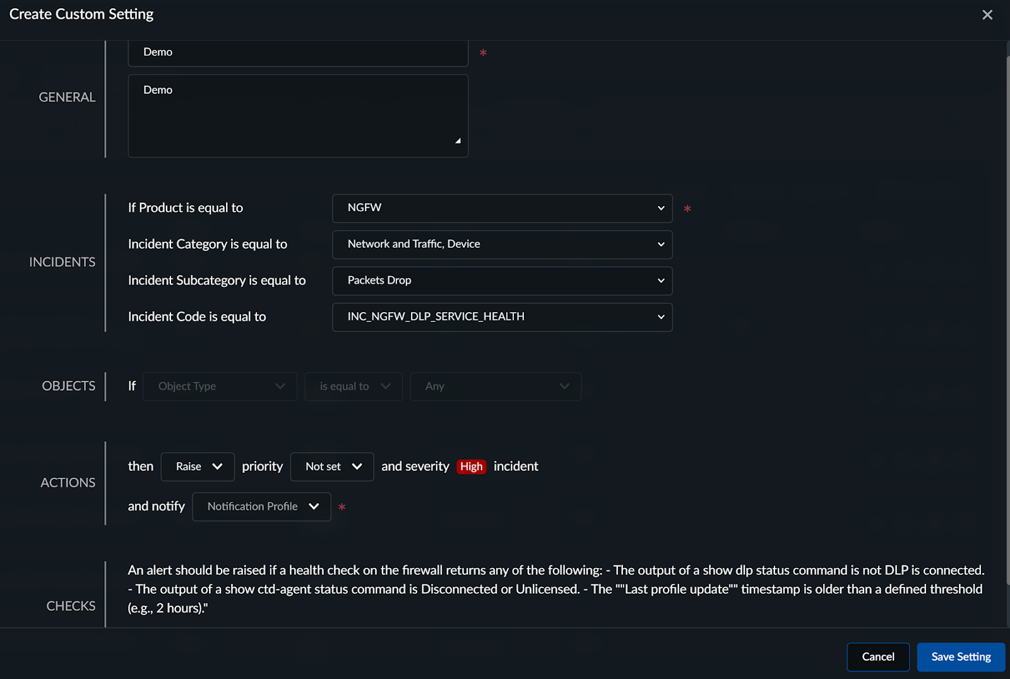Grab the description text area resize handle

pyautogui.click(x=458, y=141)
